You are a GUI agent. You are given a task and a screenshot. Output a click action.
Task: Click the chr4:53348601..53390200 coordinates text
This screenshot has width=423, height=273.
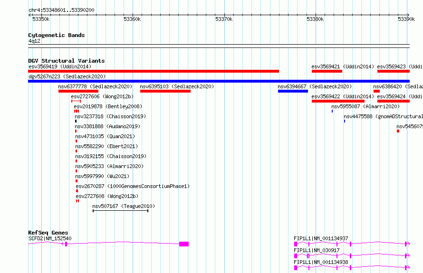[61, 10]
